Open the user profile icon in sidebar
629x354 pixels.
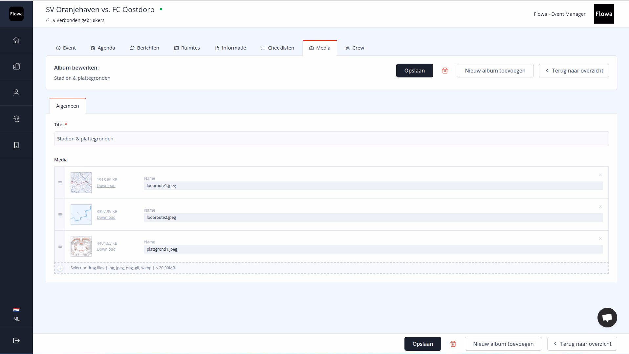pos(16,93)
